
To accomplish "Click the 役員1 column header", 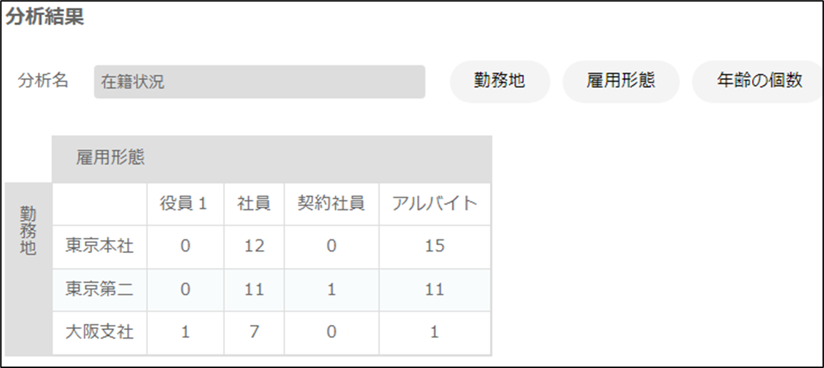I will click(186, 204).
